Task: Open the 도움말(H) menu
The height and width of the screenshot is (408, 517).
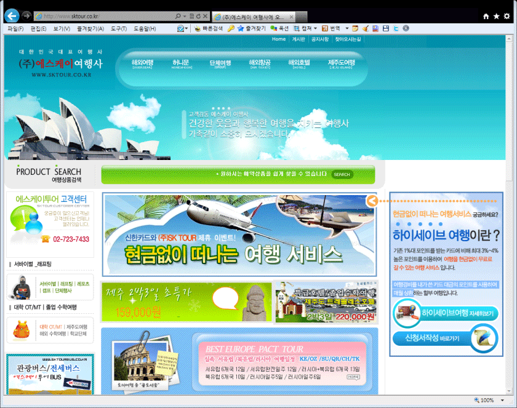Action: point(145,29)
